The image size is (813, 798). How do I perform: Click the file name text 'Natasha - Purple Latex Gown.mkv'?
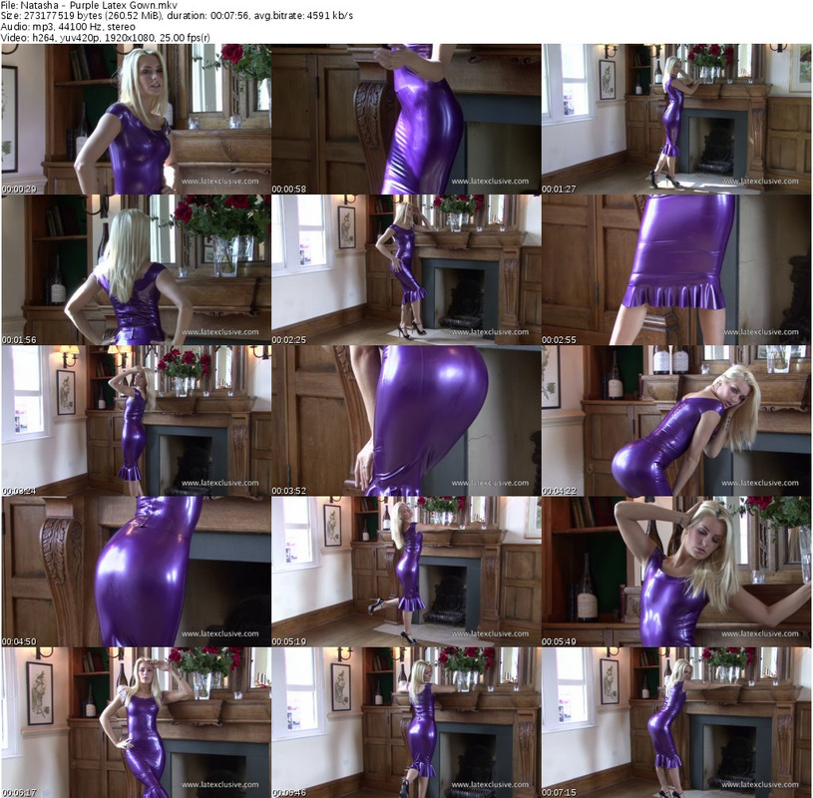pos(99,5)
